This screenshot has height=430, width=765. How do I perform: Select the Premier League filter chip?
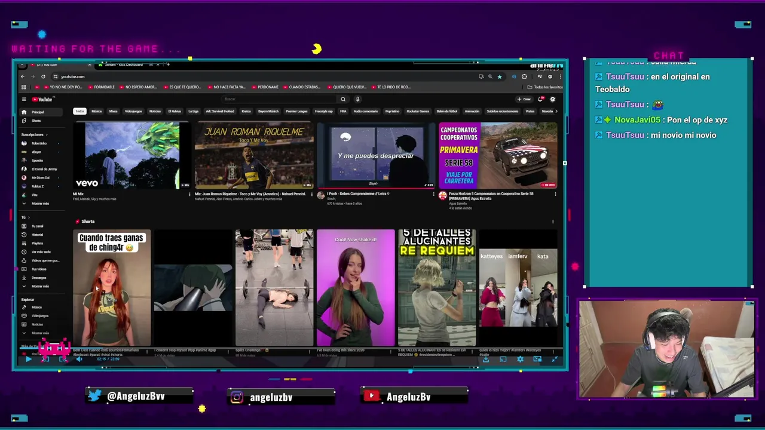(x=296, y=111)
